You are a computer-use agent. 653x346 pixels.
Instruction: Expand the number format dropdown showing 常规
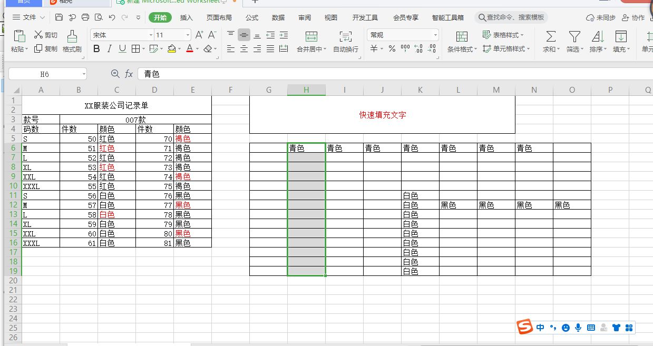coord(403,35)
